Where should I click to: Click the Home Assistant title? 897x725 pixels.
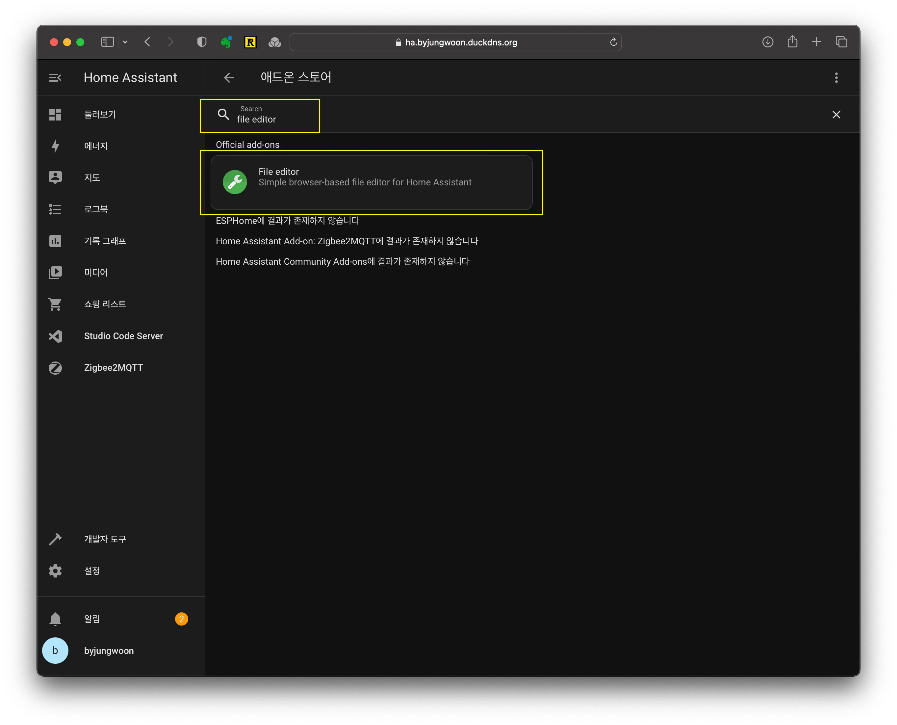tap(130, 78)
